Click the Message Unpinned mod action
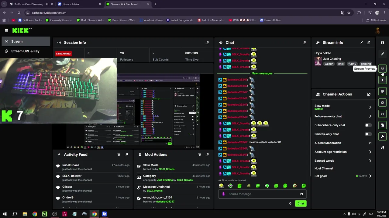Screen dimensions: 389x218 click(173, 189)
